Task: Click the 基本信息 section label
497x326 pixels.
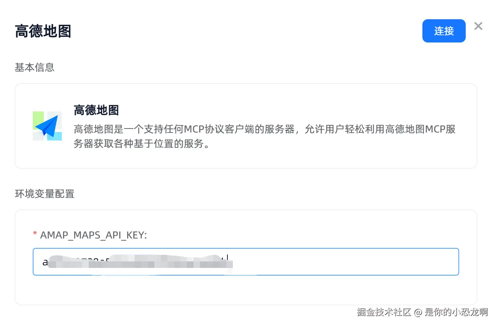Action: [x=35, y=68]
